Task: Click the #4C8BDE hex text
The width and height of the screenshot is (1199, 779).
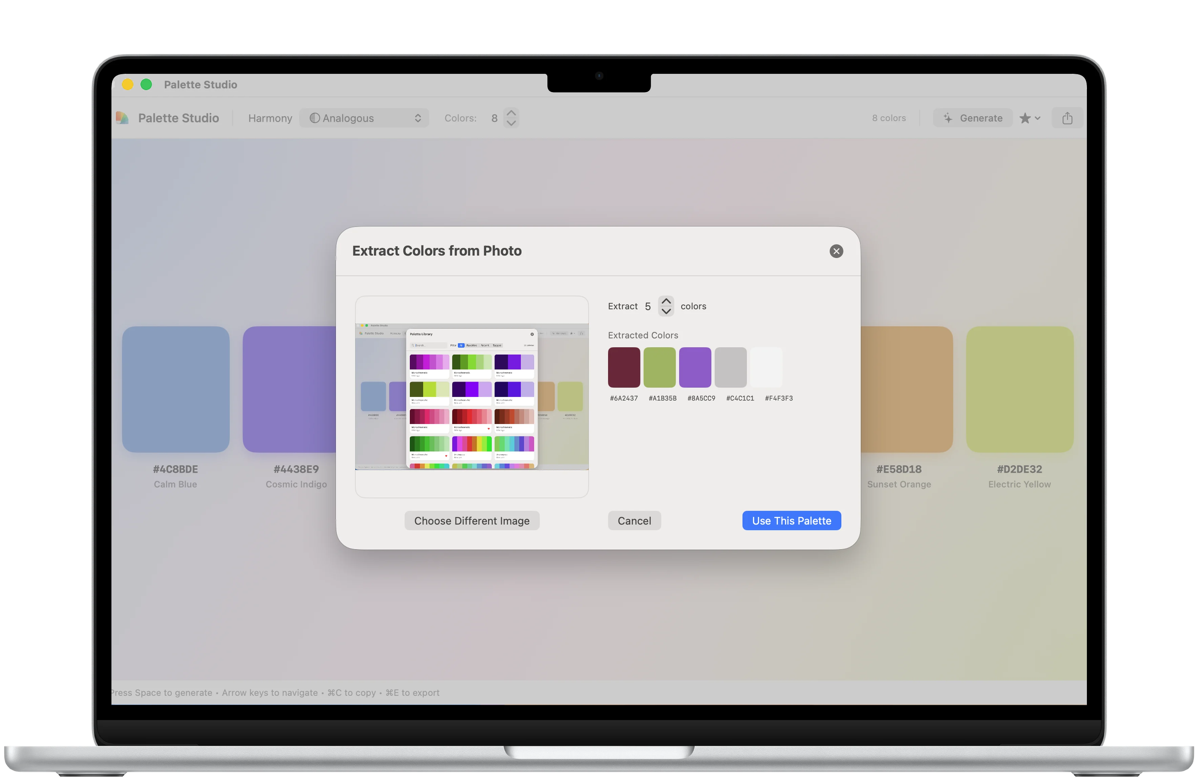Action: point(175,469)
